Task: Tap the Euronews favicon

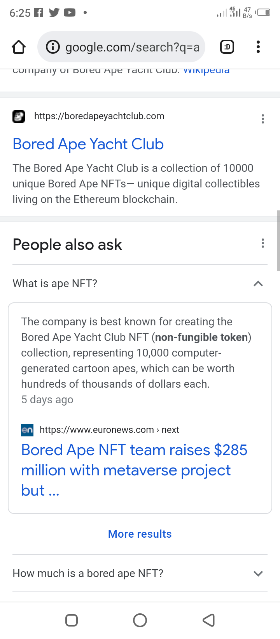Action: [27, 430]
